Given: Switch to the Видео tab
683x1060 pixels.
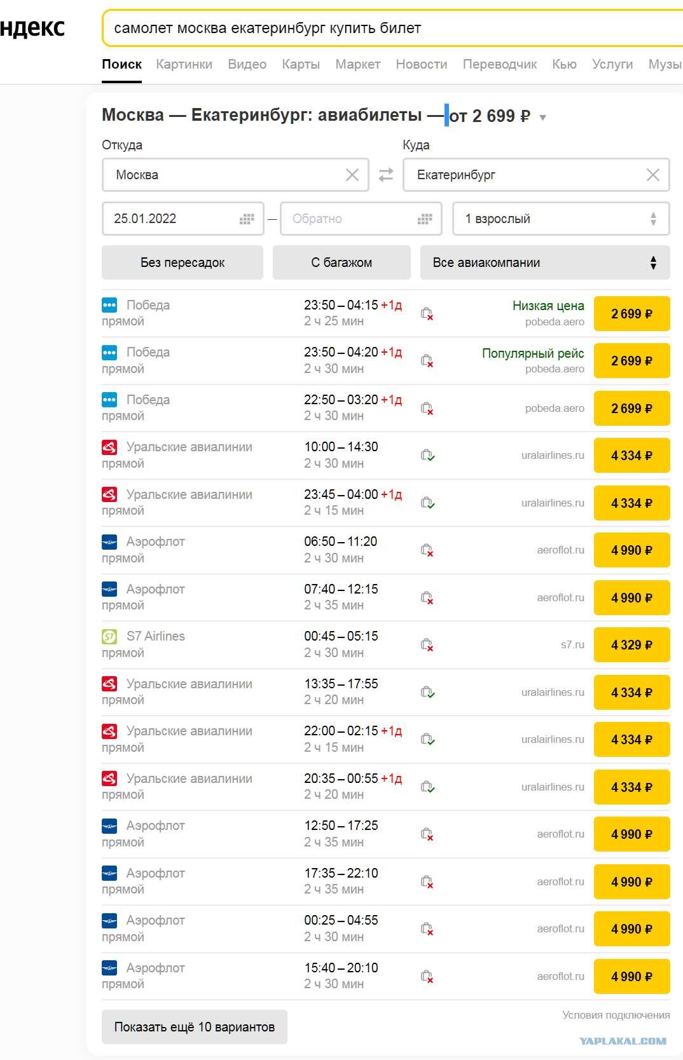Looking at the screenshot, I should [247, 64].
